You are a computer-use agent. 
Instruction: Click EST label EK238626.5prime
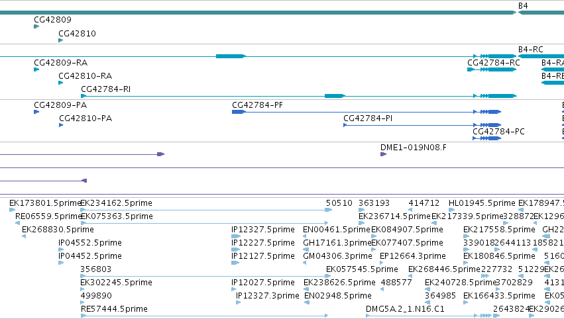click(339, 283)
